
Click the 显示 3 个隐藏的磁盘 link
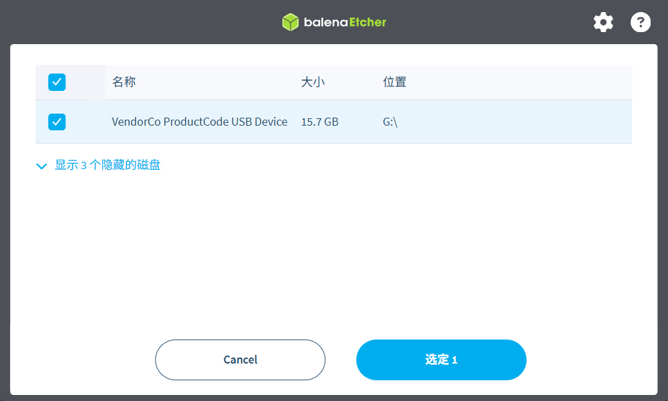click(x=107, y=165)
